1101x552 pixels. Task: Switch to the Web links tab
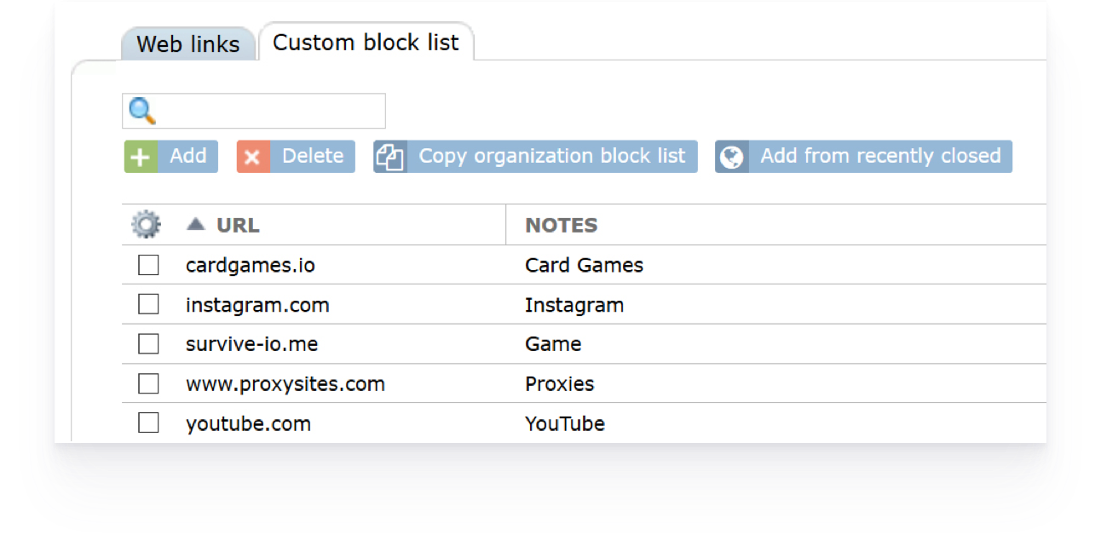pos(188,44)
